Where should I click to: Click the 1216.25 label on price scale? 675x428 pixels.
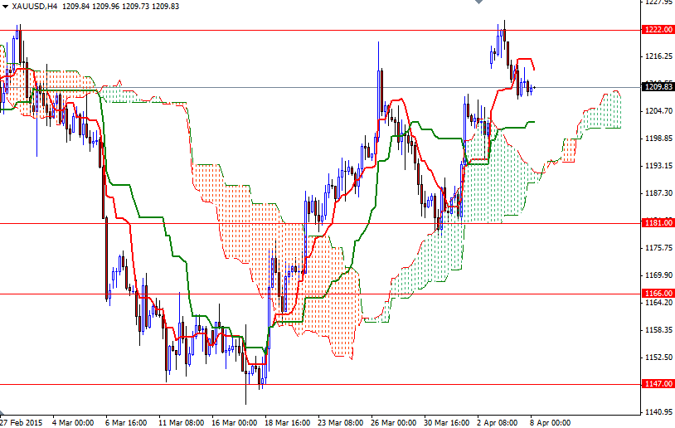pyautogui.click(x=657, y=56)
